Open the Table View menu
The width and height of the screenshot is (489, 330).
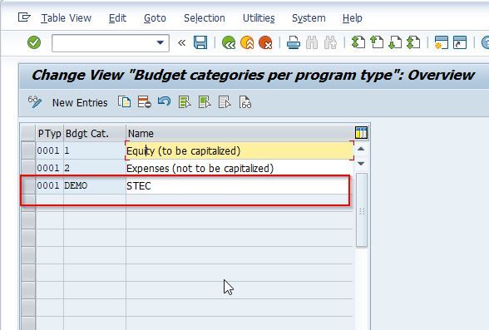pos(67,18)
